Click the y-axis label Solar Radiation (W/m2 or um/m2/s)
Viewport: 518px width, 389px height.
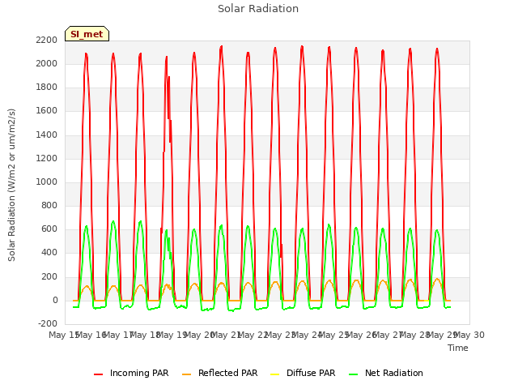click(11, 185)
